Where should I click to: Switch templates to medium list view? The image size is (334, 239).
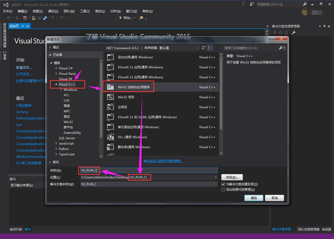coord(210,48)
